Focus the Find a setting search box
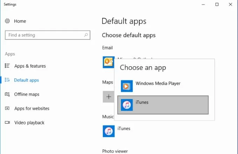238x154 pixels. click(x=48, y=35)
